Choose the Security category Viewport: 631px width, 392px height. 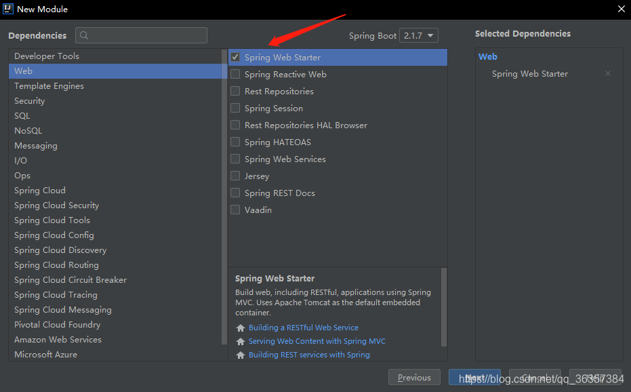(x=115, y=101)
